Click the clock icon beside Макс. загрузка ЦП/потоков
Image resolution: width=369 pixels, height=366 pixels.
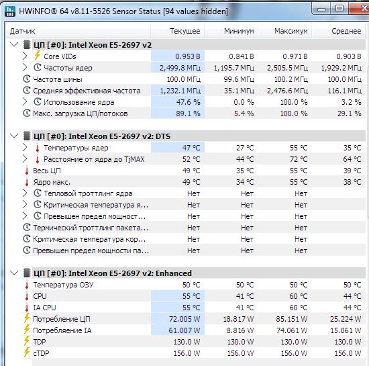click(x=27, y=113)
